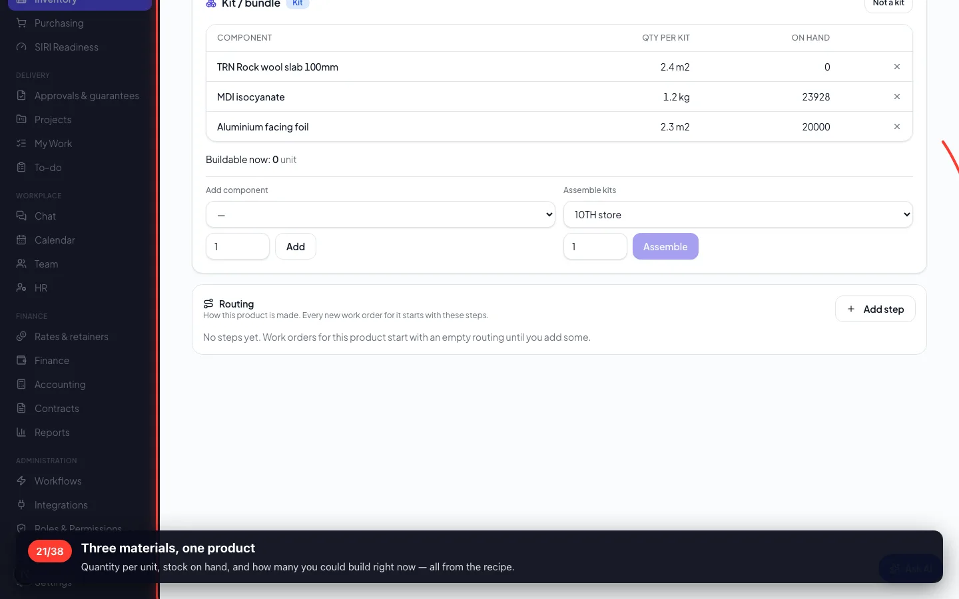Focus the add component quantity field
The image size is (959, 599).
tap(238, 246)
